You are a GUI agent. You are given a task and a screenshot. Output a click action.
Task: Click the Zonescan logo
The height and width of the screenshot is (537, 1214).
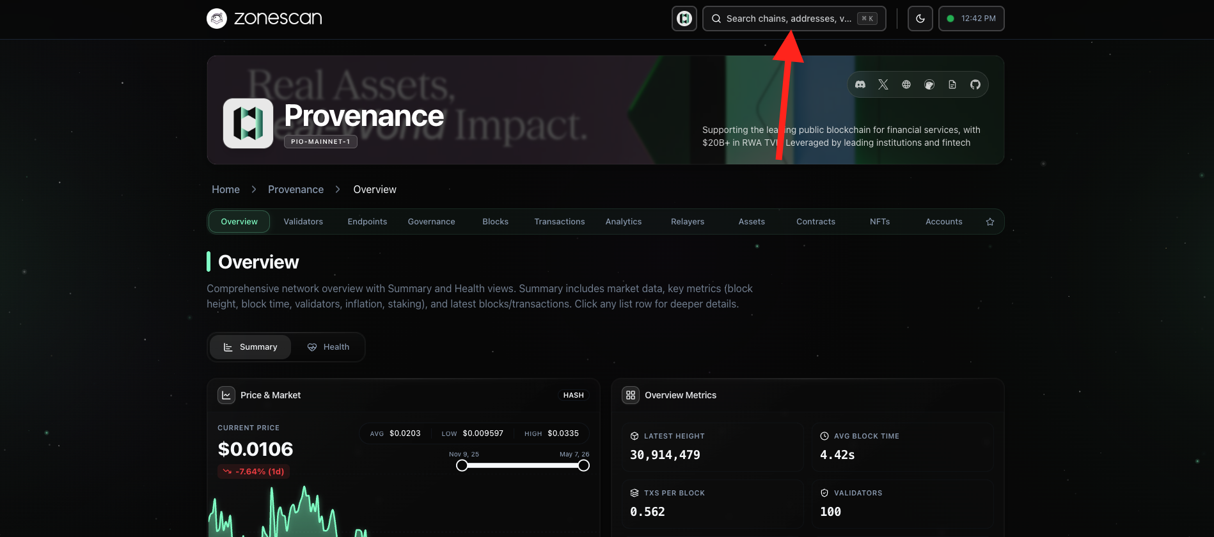click(x=264, y=19)
